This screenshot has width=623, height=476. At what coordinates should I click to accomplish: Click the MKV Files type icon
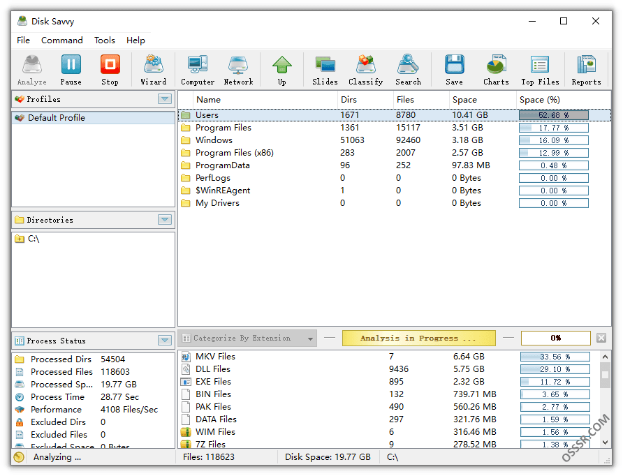pyautogui.click(x=186, y=357)
